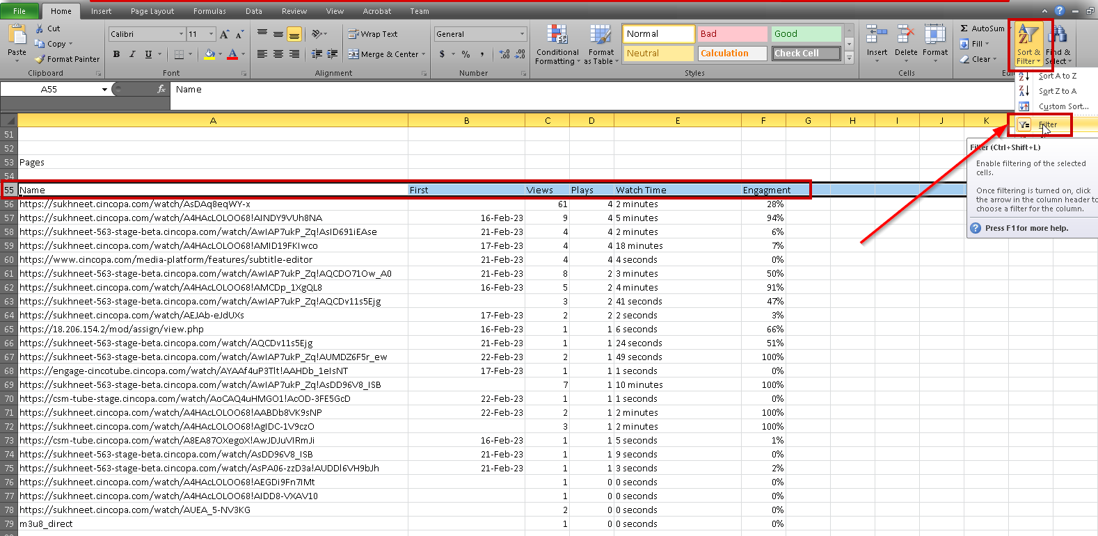
Task: Open the Sort & Filter button
Action: (1028, 45)
